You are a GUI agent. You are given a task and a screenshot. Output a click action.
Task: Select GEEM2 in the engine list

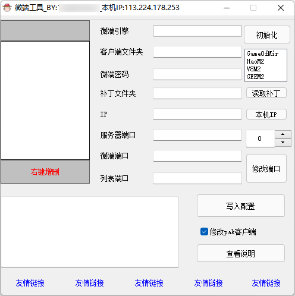255,77
